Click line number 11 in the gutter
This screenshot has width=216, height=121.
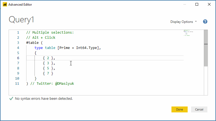click(x=17, y=84)
